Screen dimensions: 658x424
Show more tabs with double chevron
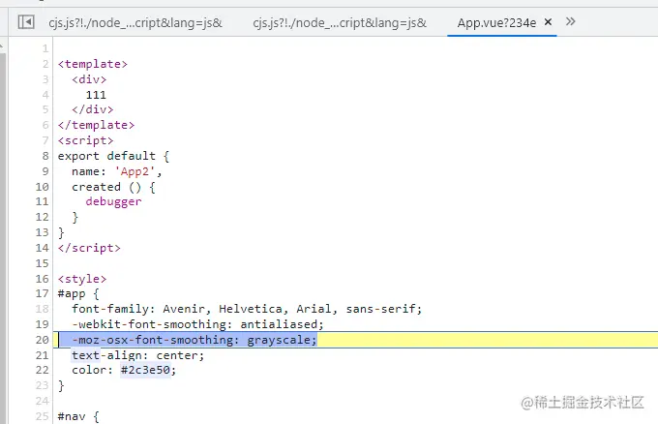[570, 21]
